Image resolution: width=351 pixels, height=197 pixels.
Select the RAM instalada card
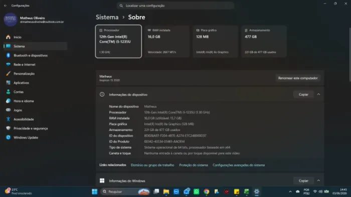tap(167, 41)
